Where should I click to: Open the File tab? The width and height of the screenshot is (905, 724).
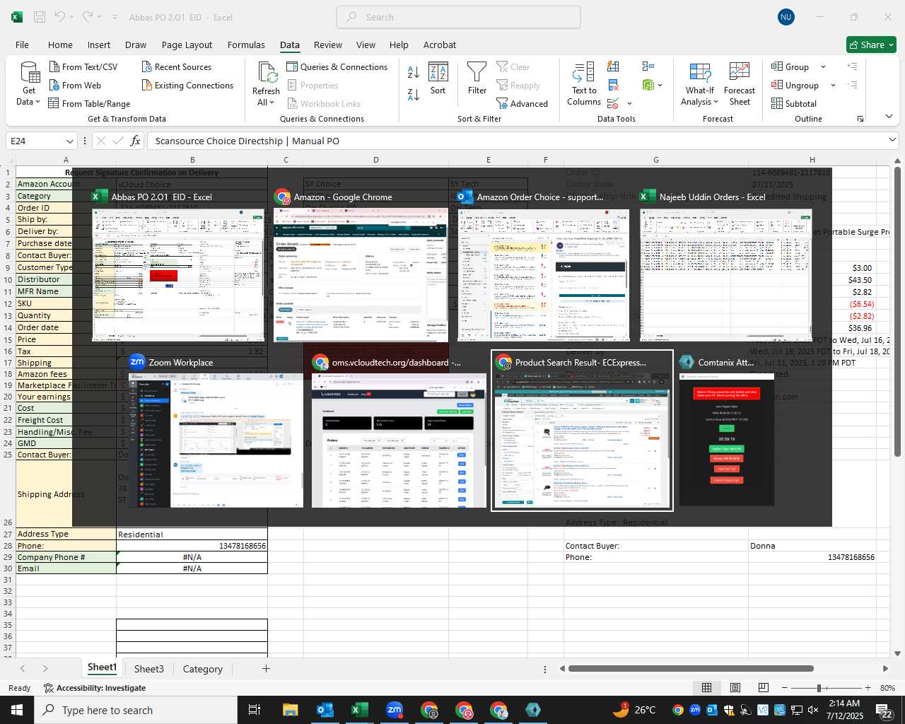22,45
